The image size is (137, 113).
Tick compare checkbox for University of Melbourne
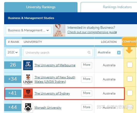(130, 65)
